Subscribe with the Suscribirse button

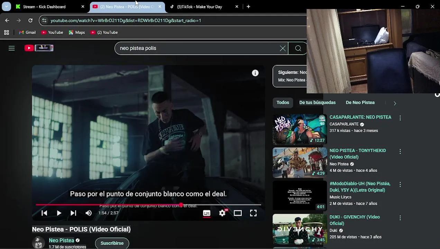(112, 243)
